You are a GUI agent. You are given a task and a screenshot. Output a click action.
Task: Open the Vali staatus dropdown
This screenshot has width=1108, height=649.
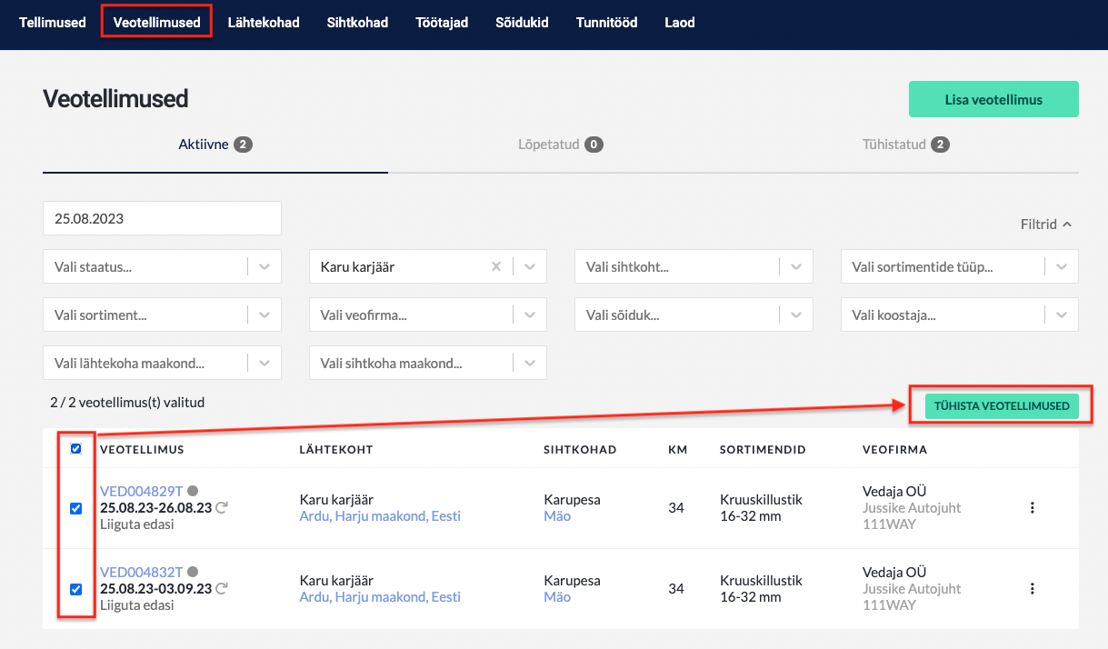[x=162, y=267]
